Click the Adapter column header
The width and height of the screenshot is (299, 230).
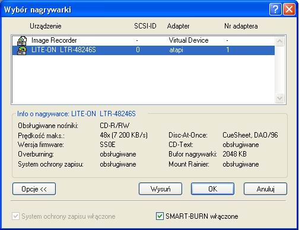tap(178, 26)
